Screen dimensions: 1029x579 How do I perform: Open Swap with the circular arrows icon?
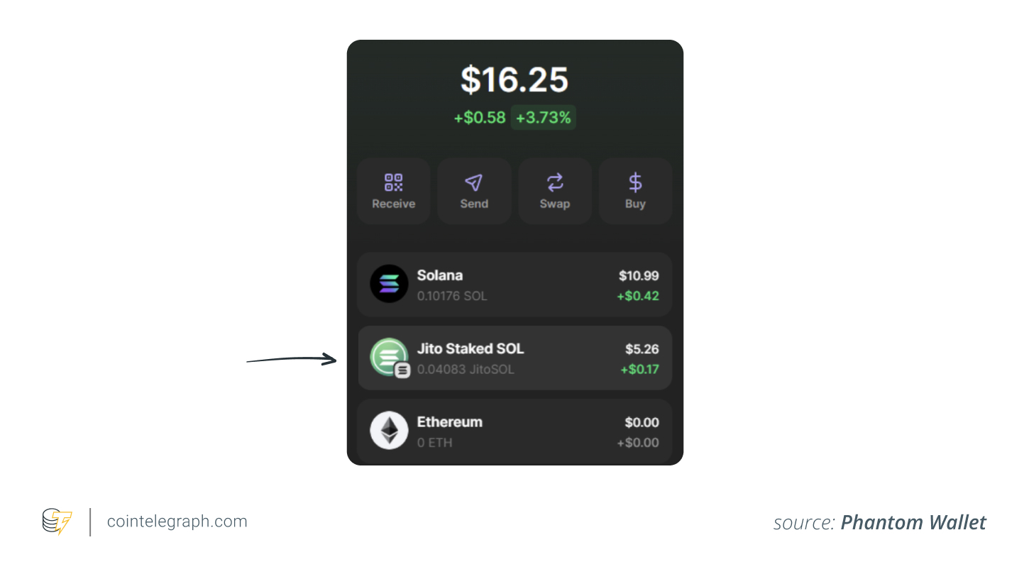point(555,182)
